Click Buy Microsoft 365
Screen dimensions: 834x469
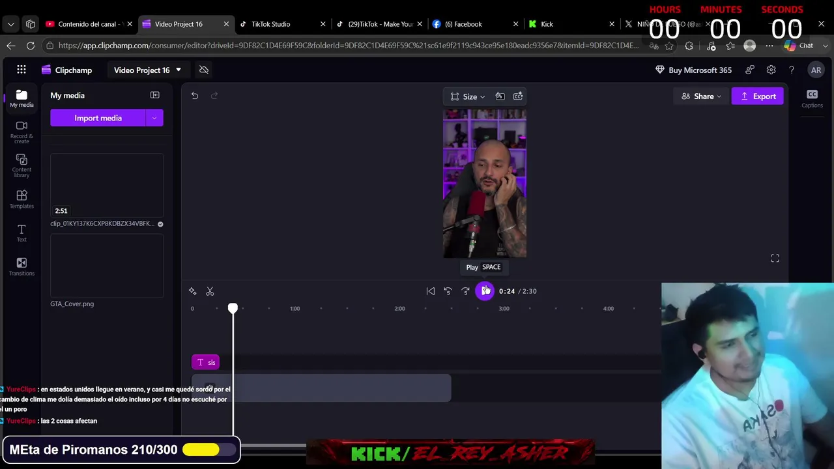click(693, 70)
